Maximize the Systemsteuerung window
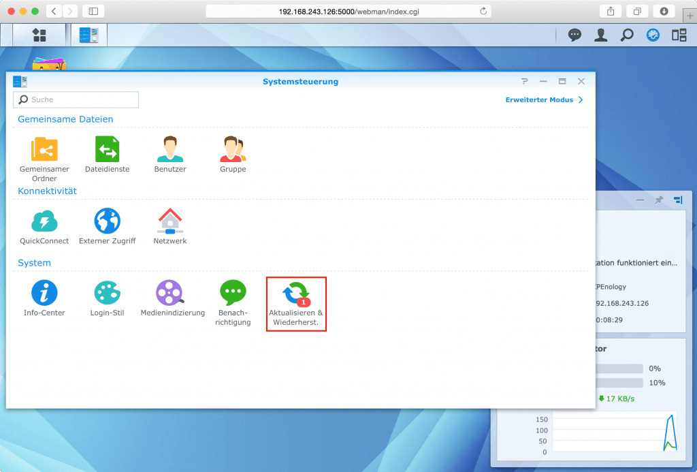 [x=562, y=82]
